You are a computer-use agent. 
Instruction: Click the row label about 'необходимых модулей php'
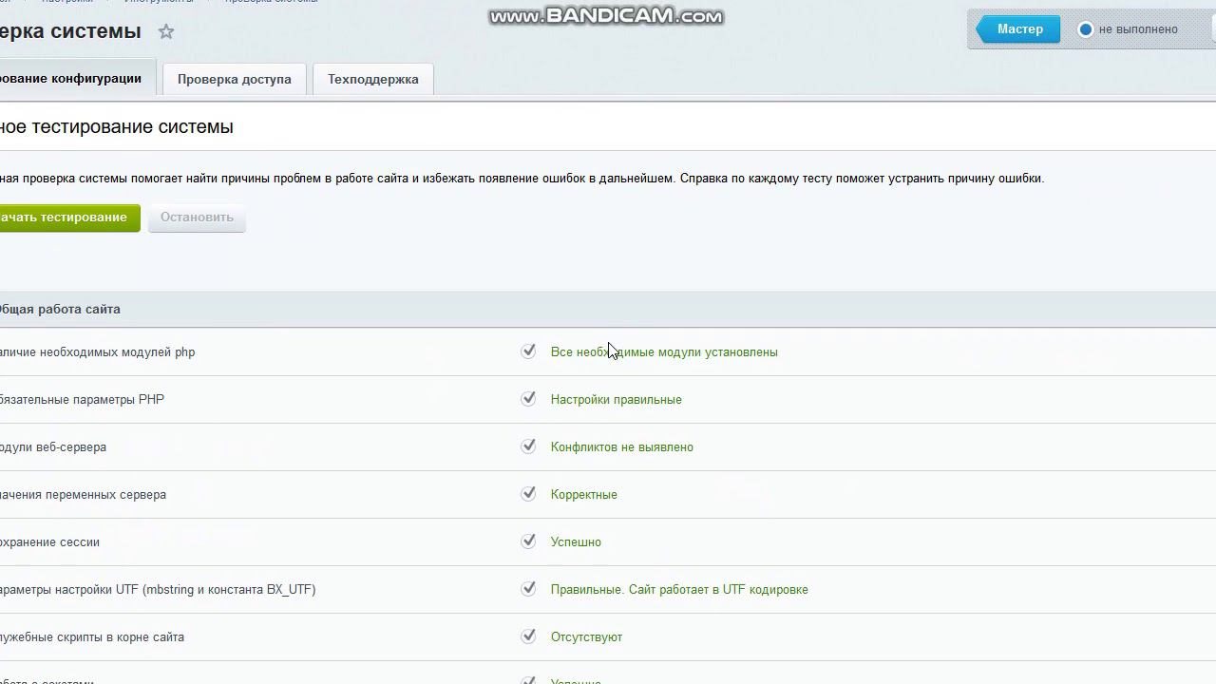pyautogui.click(x=97, y=352)
